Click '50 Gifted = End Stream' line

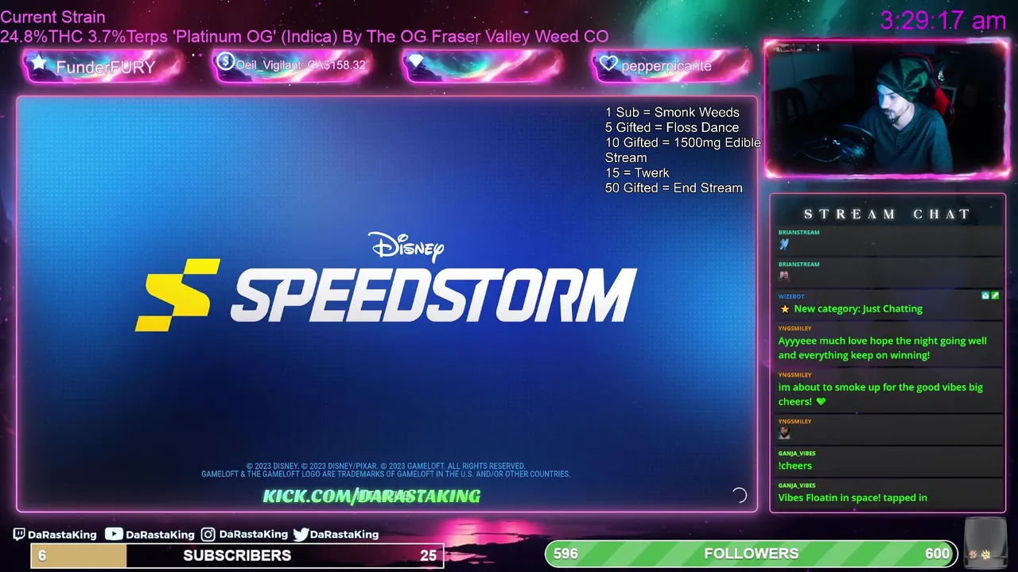tap(674, 188)
